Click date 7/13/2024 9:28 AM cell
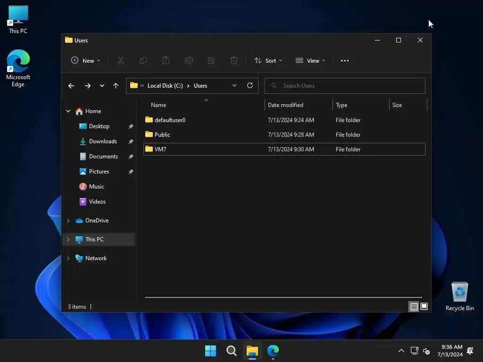 [291, 134]
